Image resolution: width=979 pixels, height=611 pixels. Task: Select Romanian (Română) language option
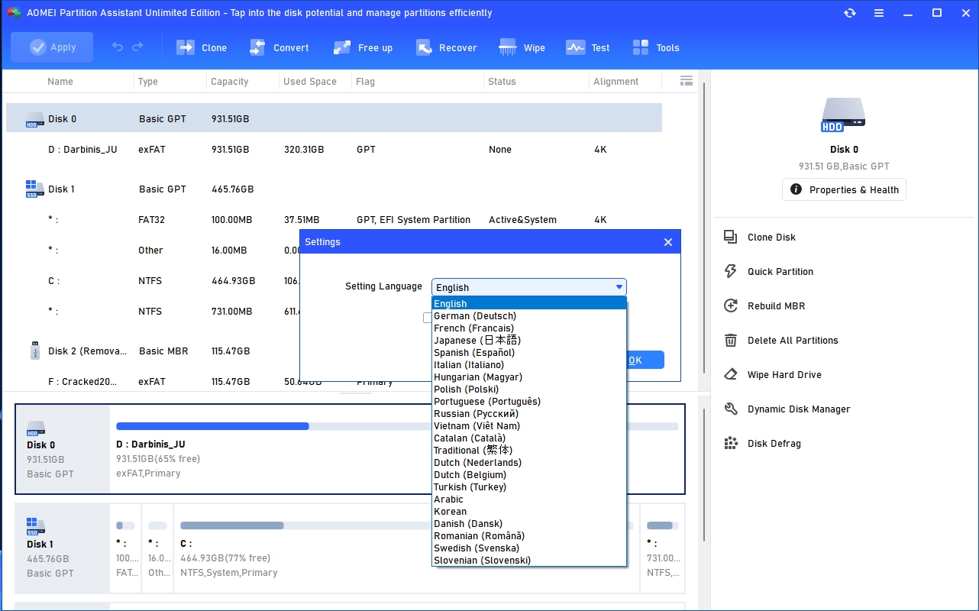click(x=529, y=536)
